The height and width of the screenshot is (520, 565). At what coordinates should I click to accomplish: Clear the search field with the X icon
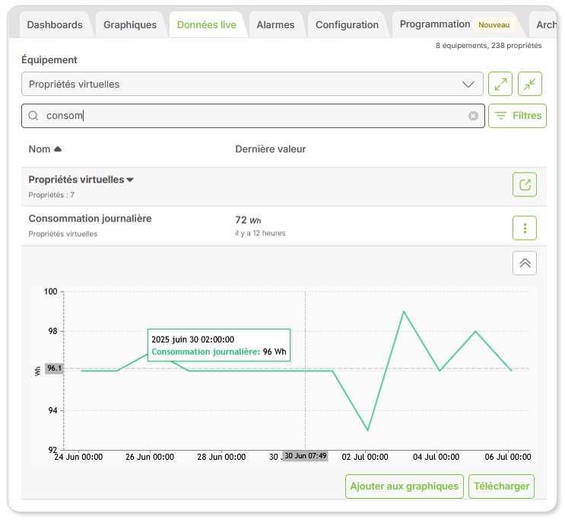tap(473, 116)
